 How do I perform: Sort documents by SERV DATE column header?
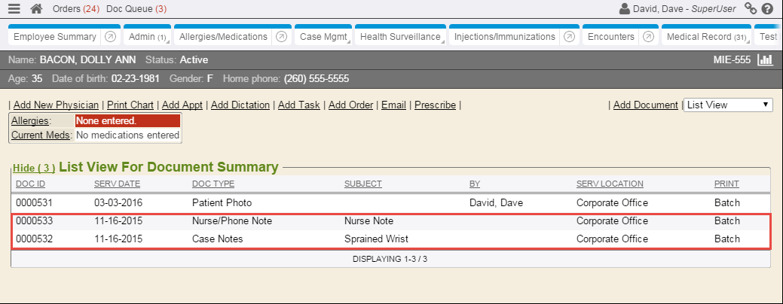117,184
